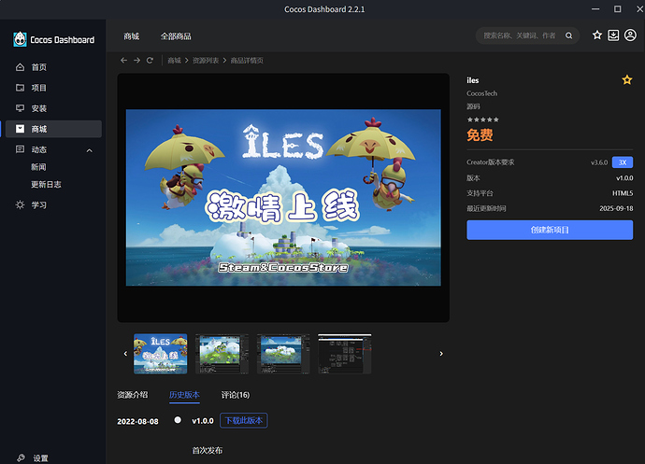Click the Cocos Dashboard logo icon

(x=20, y=39)
